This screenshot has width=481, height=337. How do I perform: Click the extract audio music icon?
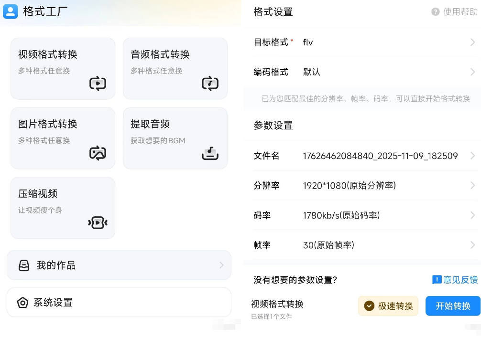(x=210, y=153)
